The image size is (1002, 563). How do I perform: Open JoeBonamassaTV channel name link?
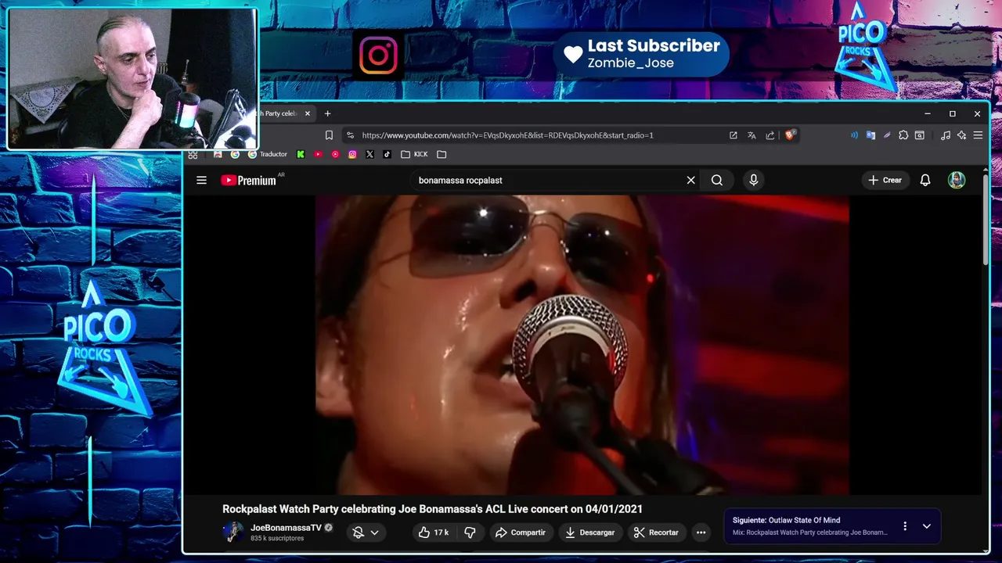(x=286, y=528)
